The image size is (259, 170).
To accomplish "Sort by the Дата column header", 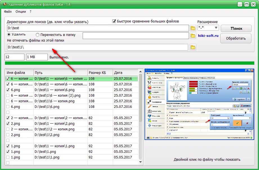I will click(x=125, y=72).
